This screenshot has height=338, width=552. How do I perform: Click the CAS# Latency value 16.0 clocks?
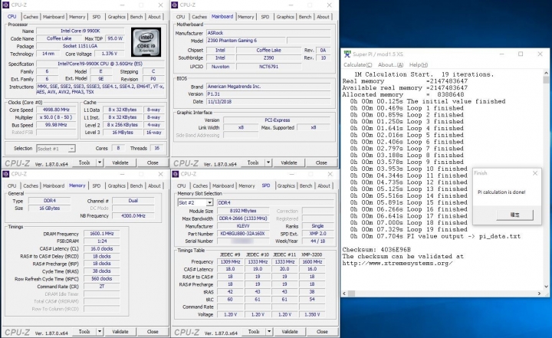click(101, 249)
